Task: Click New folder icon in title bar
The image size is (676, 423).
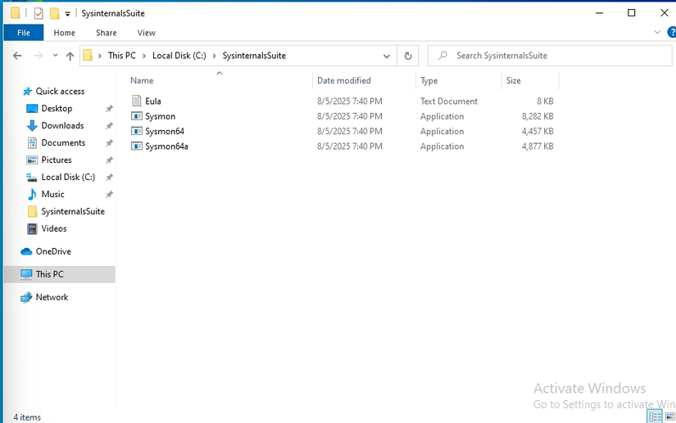Action: pyautogui.click(x=54, y=13)
